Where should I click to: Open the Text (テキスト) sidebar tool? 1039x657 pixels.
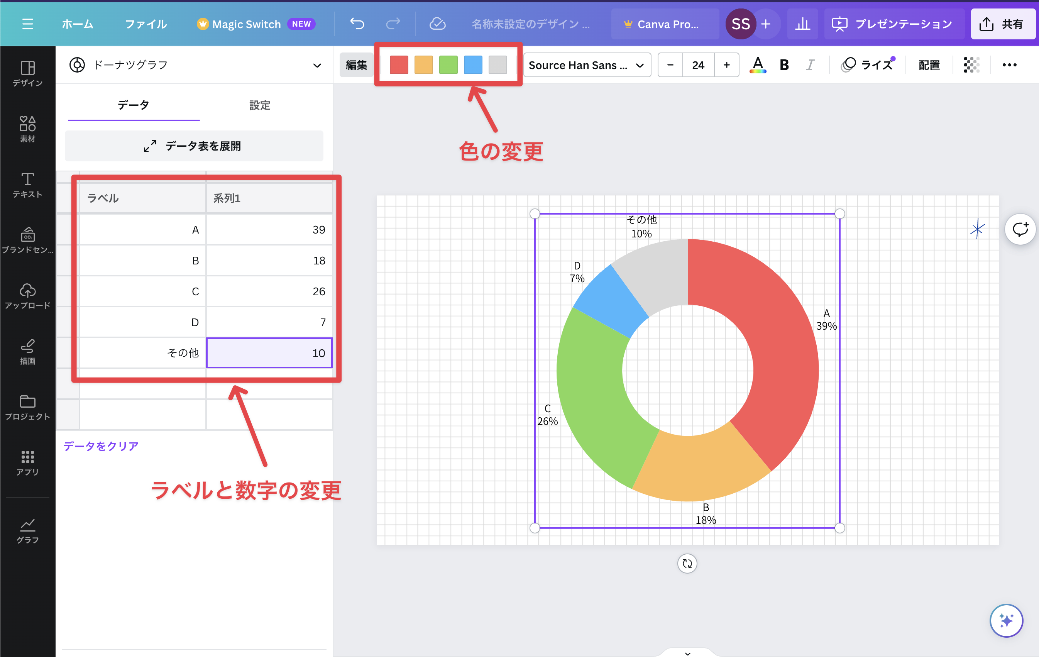[28, 185]
